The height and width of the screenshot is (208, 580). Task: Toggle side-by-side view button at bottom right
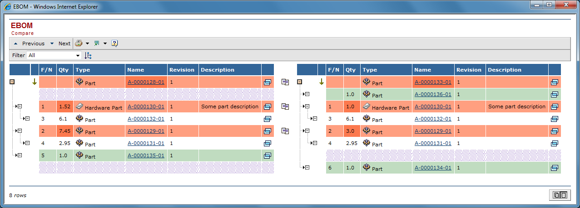560,195
